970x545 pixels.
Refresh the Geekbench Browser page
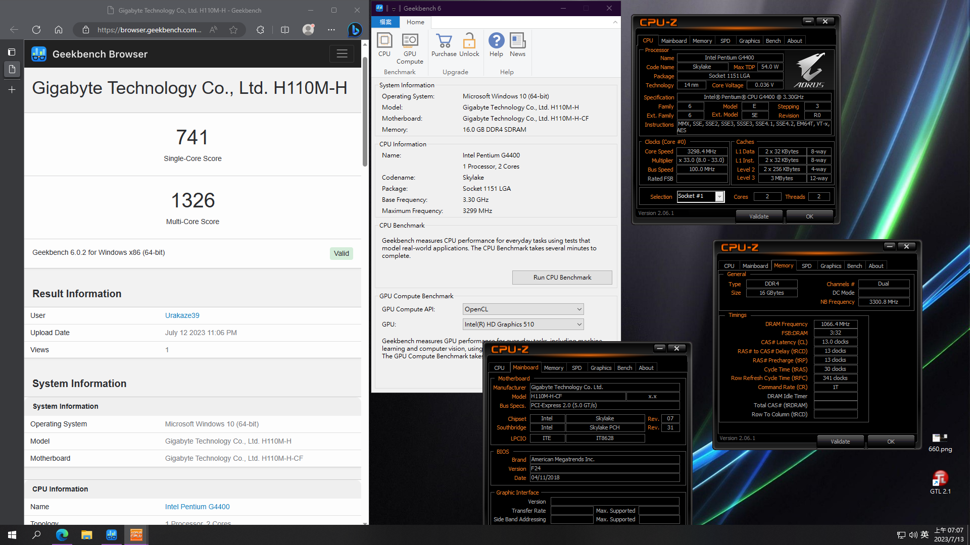click(x=36, y=30)
